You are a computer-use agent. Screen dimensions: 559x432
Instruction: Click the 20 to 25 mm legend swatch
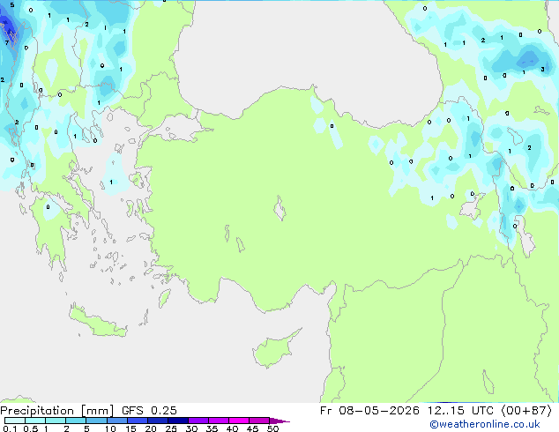(158, 421)
